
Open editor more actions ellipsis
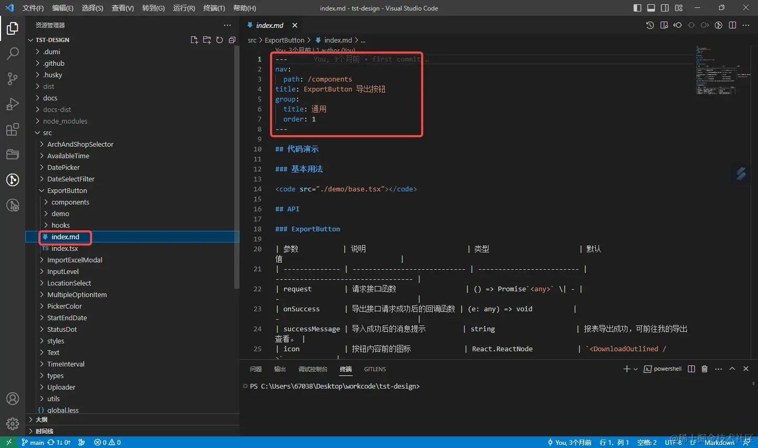click(746, 25)
